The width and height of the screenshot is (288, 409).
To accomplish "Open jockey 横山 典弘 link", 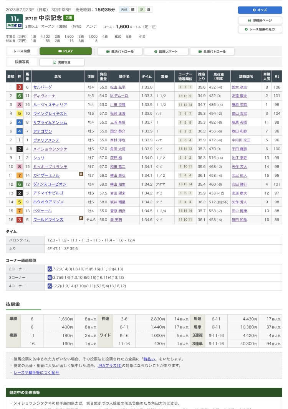I will [x=118, y=176].
